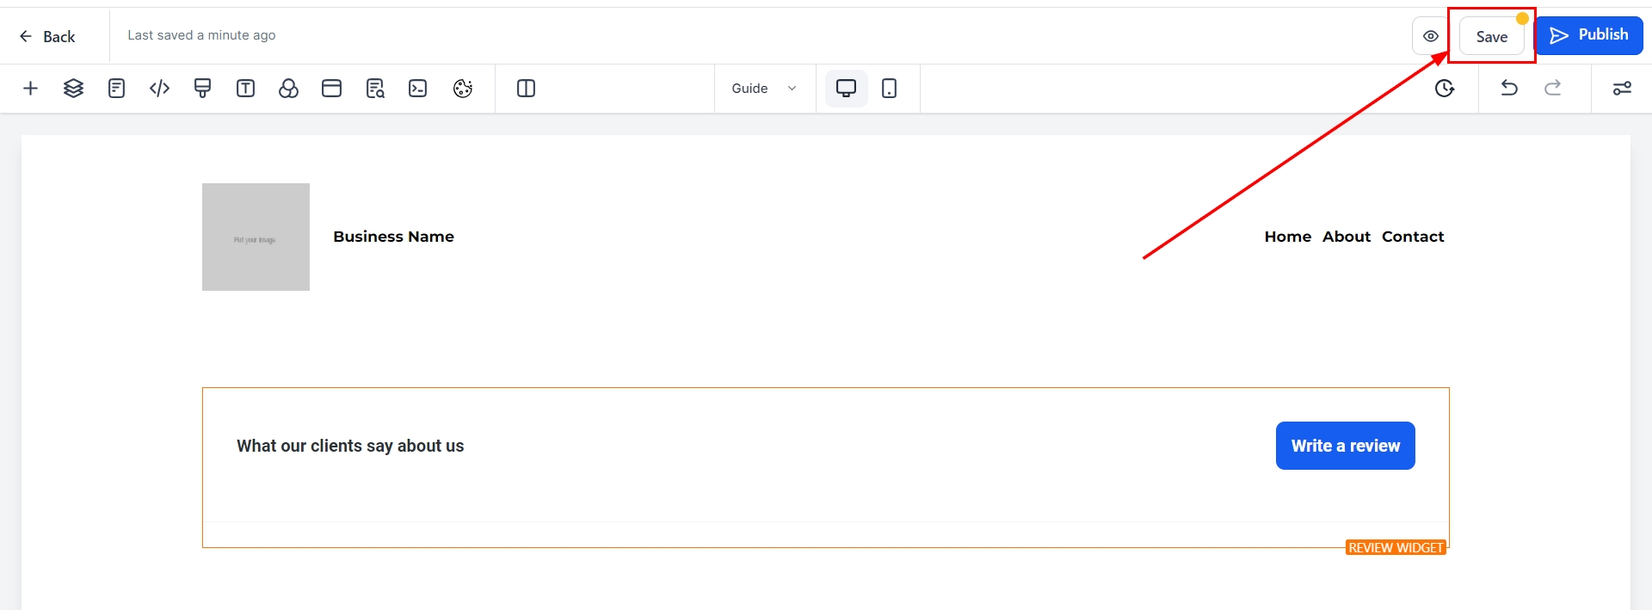This screenshot has height=610, width=1652.
Task: Switch to mobile preview mode
Action: click(890, 89)
